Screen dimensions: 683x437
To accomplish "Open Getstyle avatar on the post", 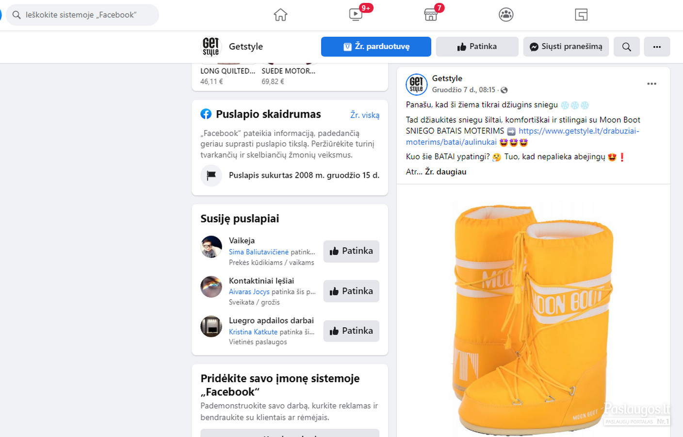I will pos(417,84).
